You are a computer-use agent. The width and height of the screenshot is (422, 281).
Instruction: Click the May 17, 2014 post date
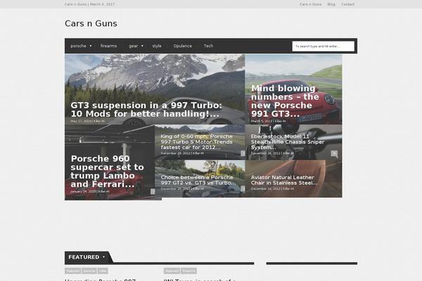click(81, 122)
